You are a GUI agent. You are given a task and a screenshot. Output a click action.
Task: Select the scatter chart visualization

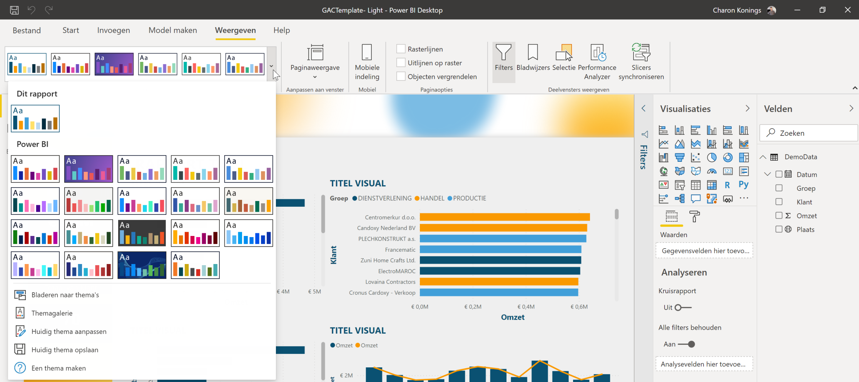(x=695, y=158)
